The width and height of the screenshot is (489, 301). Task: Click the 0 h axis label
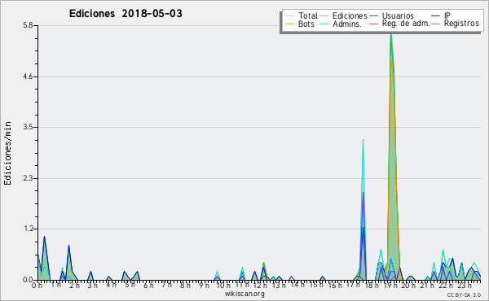tap(37, 286)
